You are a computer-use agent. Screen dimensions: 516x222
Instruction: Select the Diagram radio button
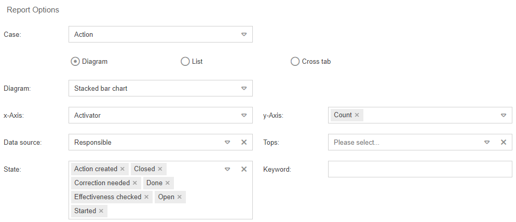[75, 61]
